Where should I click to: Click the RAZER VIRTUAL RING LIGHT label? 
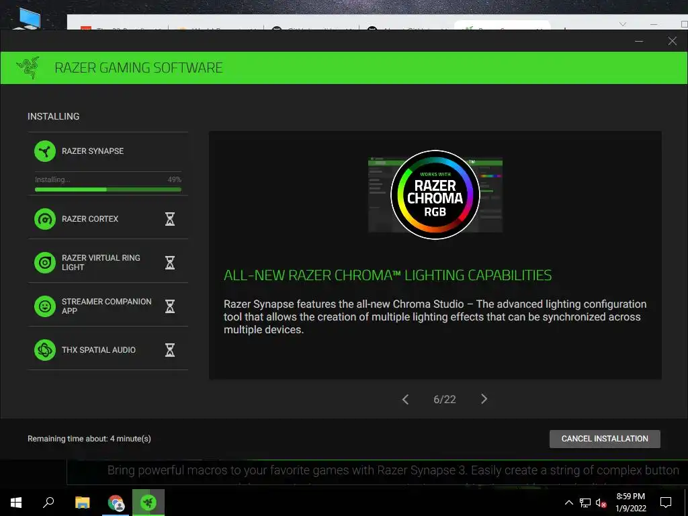coord(101,263)
